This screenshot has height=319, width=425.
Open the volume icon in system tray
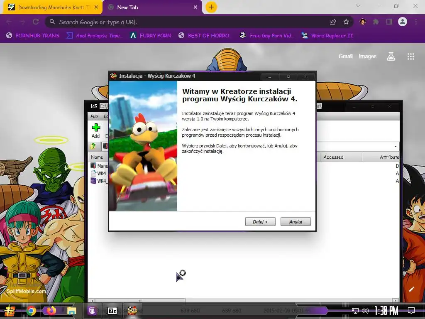365,311
